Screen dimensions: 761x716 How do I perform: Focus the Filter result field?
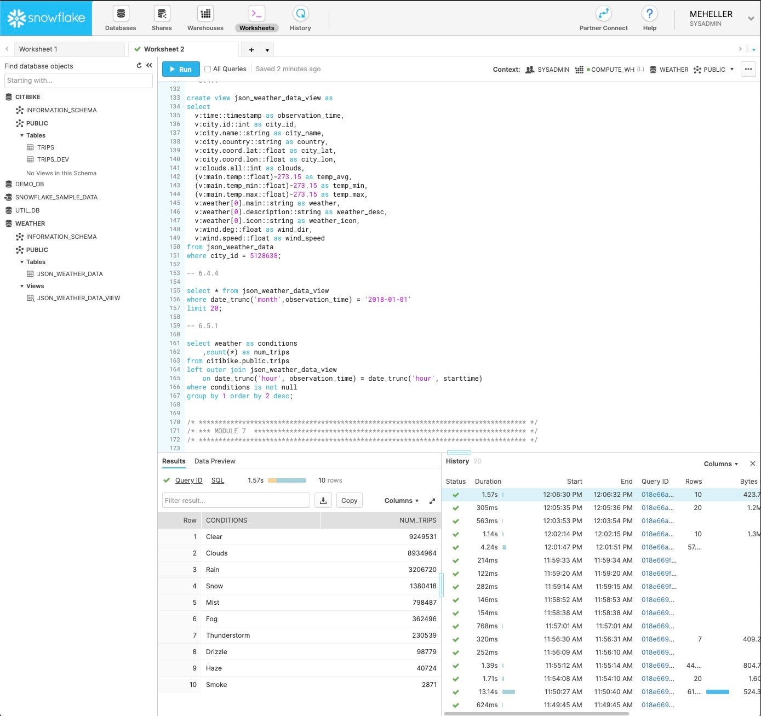point(236,500)
